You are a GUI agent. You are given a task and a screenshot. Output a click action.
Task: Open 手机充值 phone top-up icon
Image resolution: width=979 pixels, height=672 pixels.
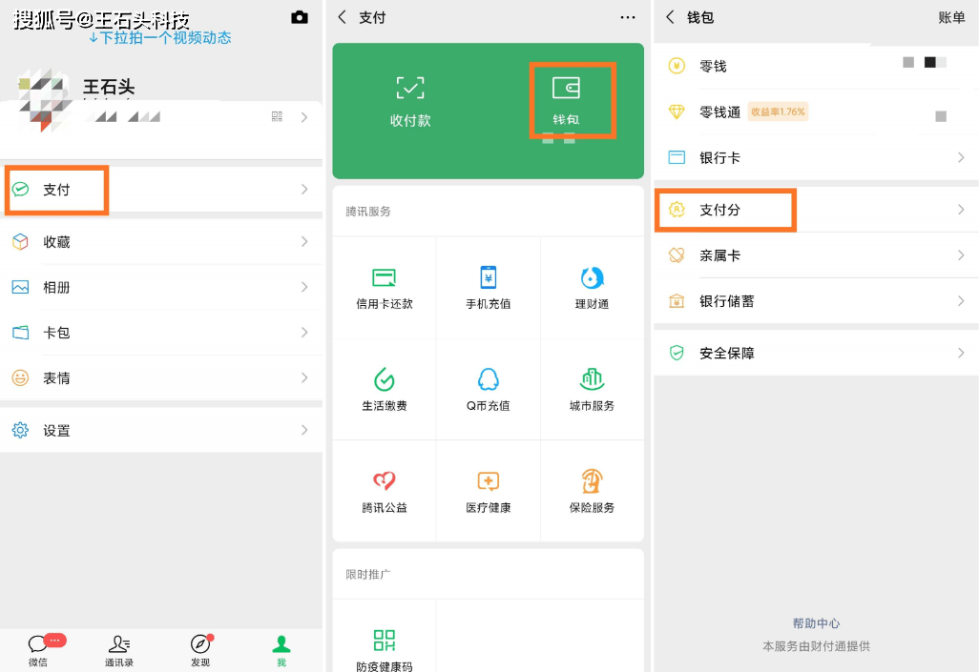pos(488,277)
